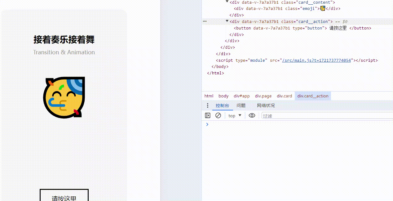Switch to the 问题 tab
Image resolution: width=393 pixels, height=201 pixels.
coord(241,105)
